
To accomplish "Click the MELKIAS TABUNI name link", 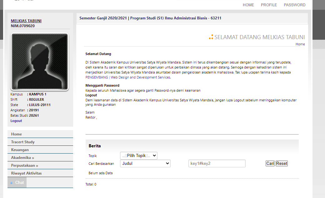I will [x=26, y=21].
